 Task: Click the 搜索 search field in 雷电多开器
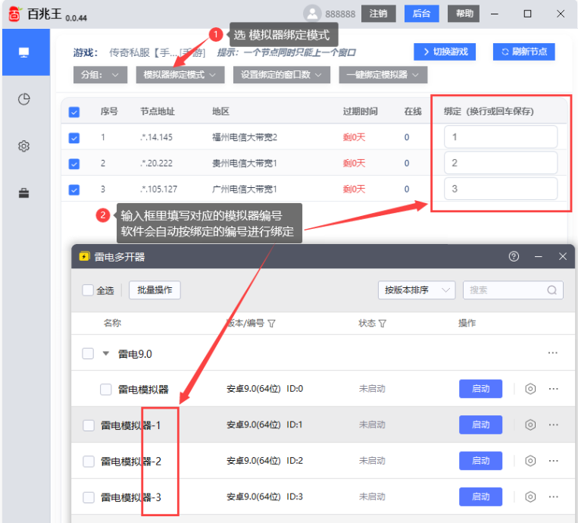tap(513, 290)
